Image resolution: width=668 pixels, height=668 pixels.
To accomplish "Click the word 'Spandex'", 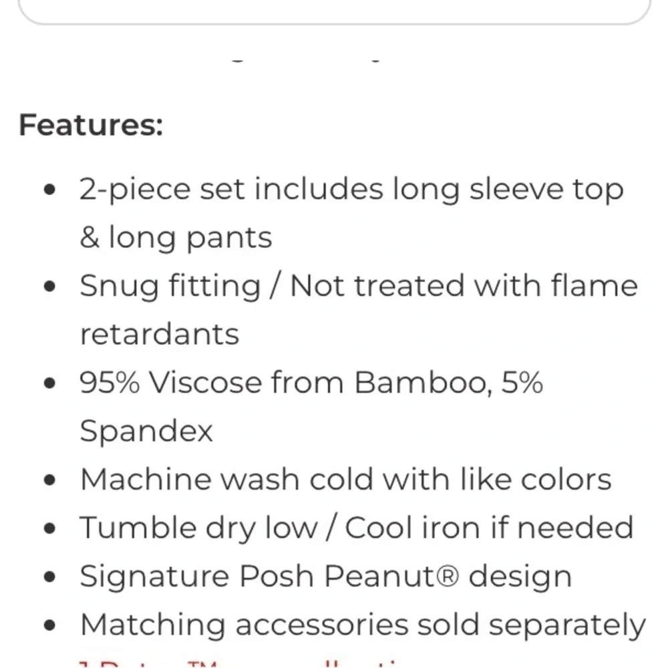I will coord(146,432).
